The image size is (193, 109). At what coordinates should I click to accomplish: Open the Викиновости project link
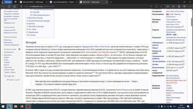click(x=8, y=42)
